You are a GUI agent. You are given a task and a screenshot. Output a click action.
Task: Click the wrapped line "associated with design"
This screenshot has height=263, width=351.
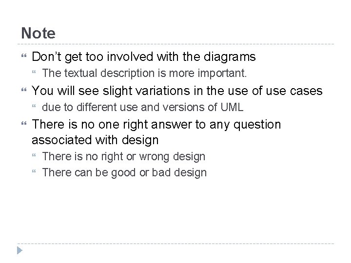pyautogui.click(x=95, y=141)
